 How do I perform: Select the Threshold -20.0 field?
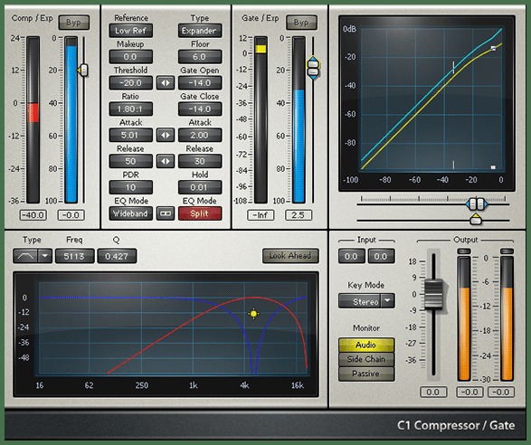pos(131,82)
